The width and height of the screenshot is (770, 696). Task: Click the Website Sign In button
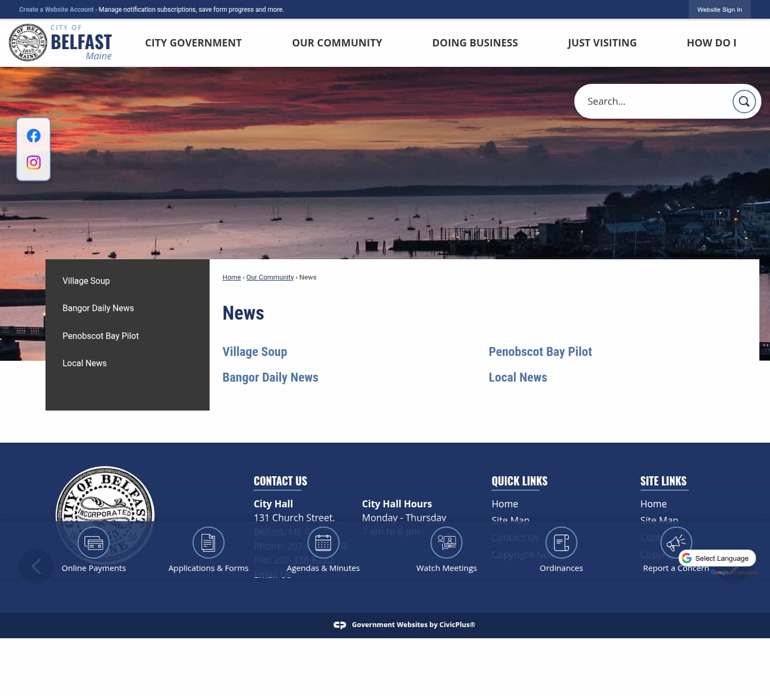click(x=719, y=9)
